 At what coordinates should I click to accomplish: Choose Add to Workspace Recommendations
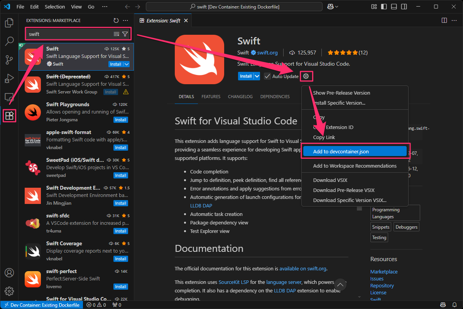point(355,166)
